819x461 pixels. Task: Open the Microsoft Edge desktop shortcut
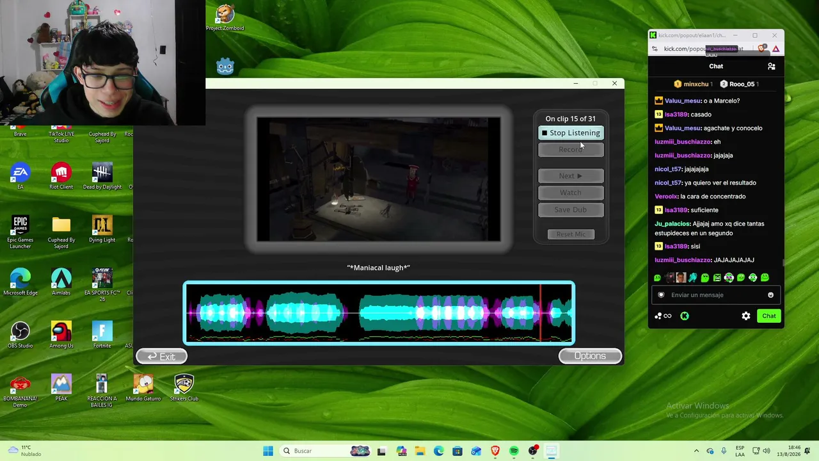[x=20, y=282]
